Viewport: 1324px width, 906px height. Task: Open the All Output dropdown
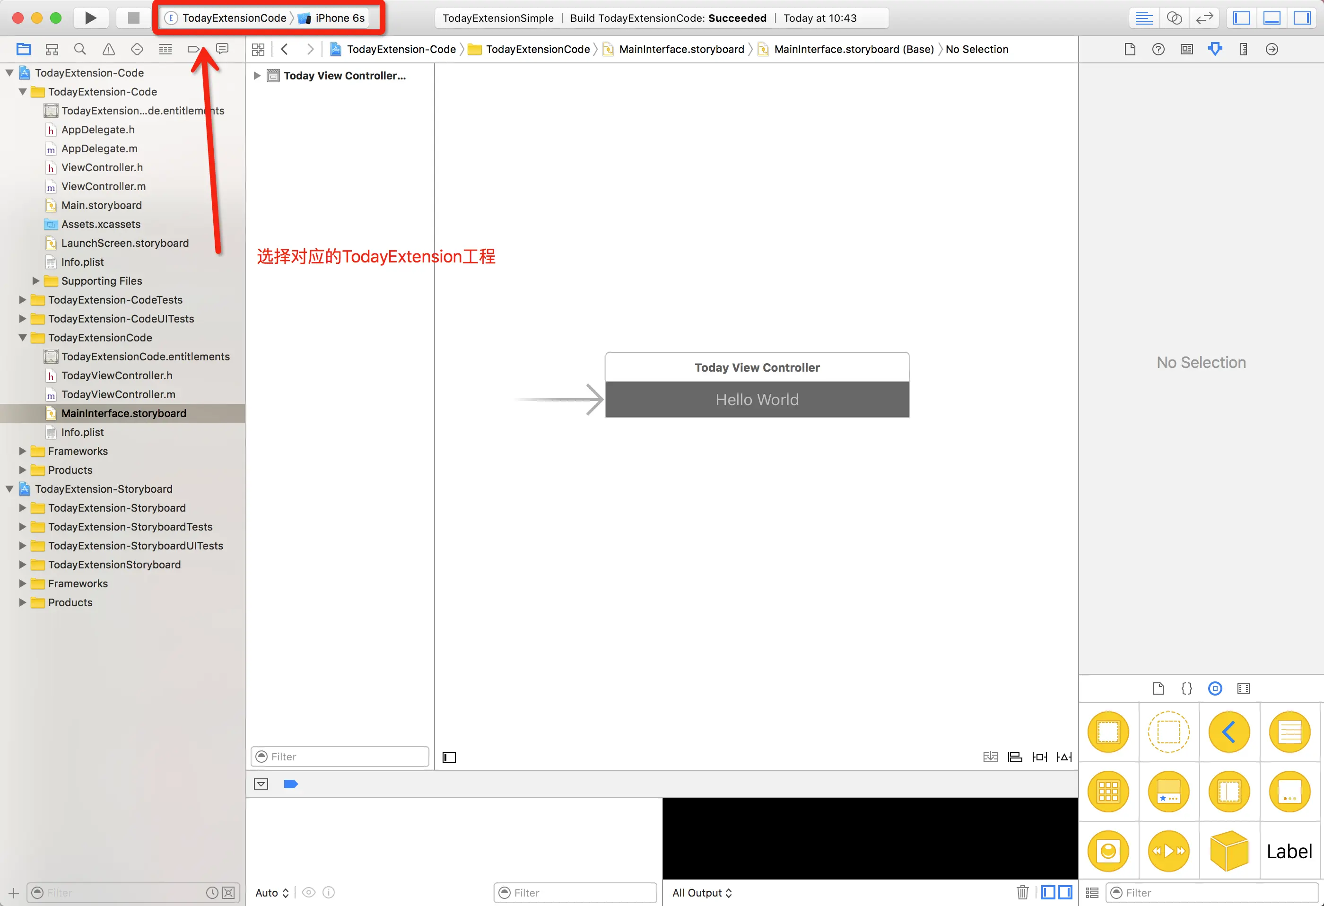tap(701, 892)
